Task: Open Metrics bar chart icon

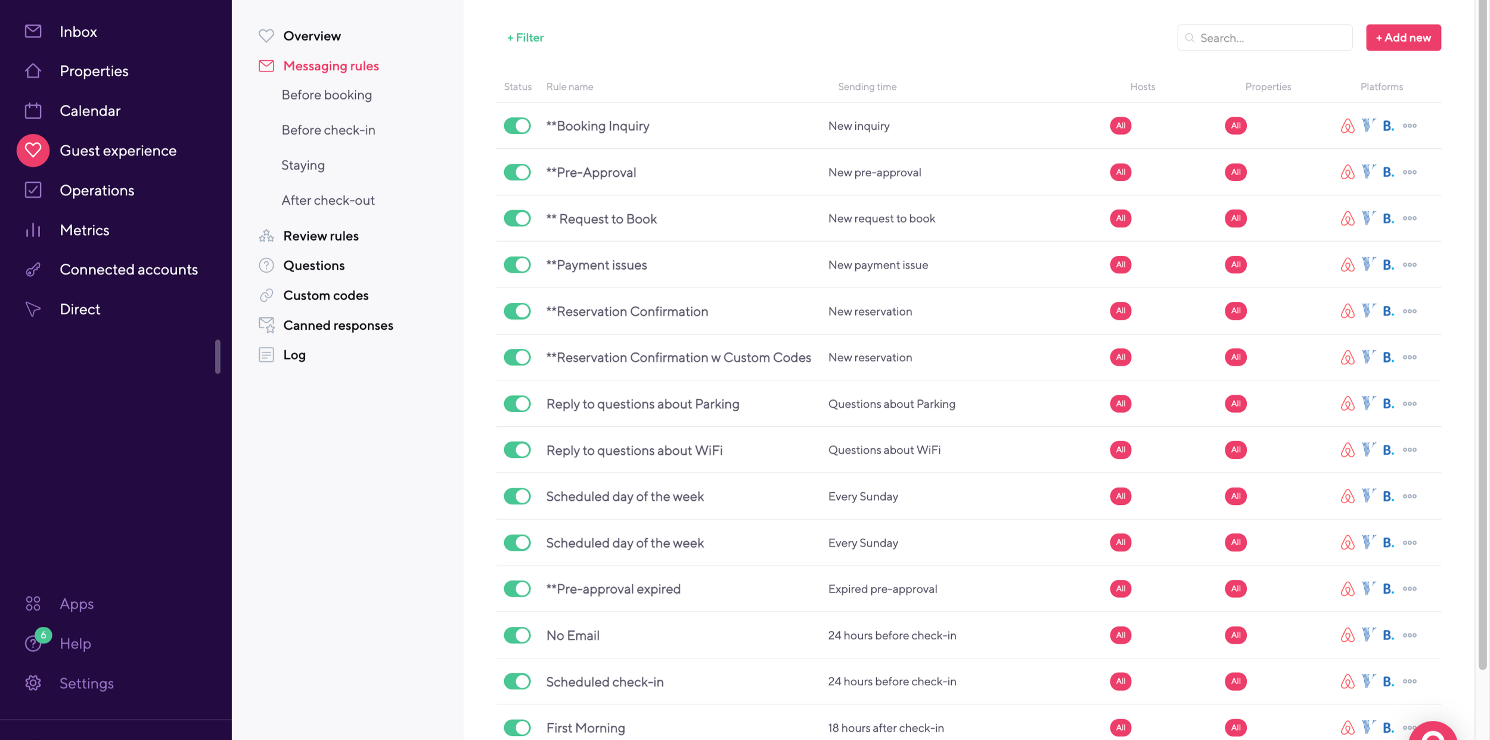Action: point(33,230)
